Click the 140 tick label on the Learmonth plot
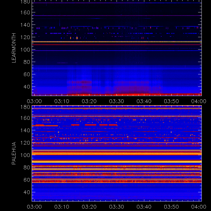211x211 pixels. point(25,25)
